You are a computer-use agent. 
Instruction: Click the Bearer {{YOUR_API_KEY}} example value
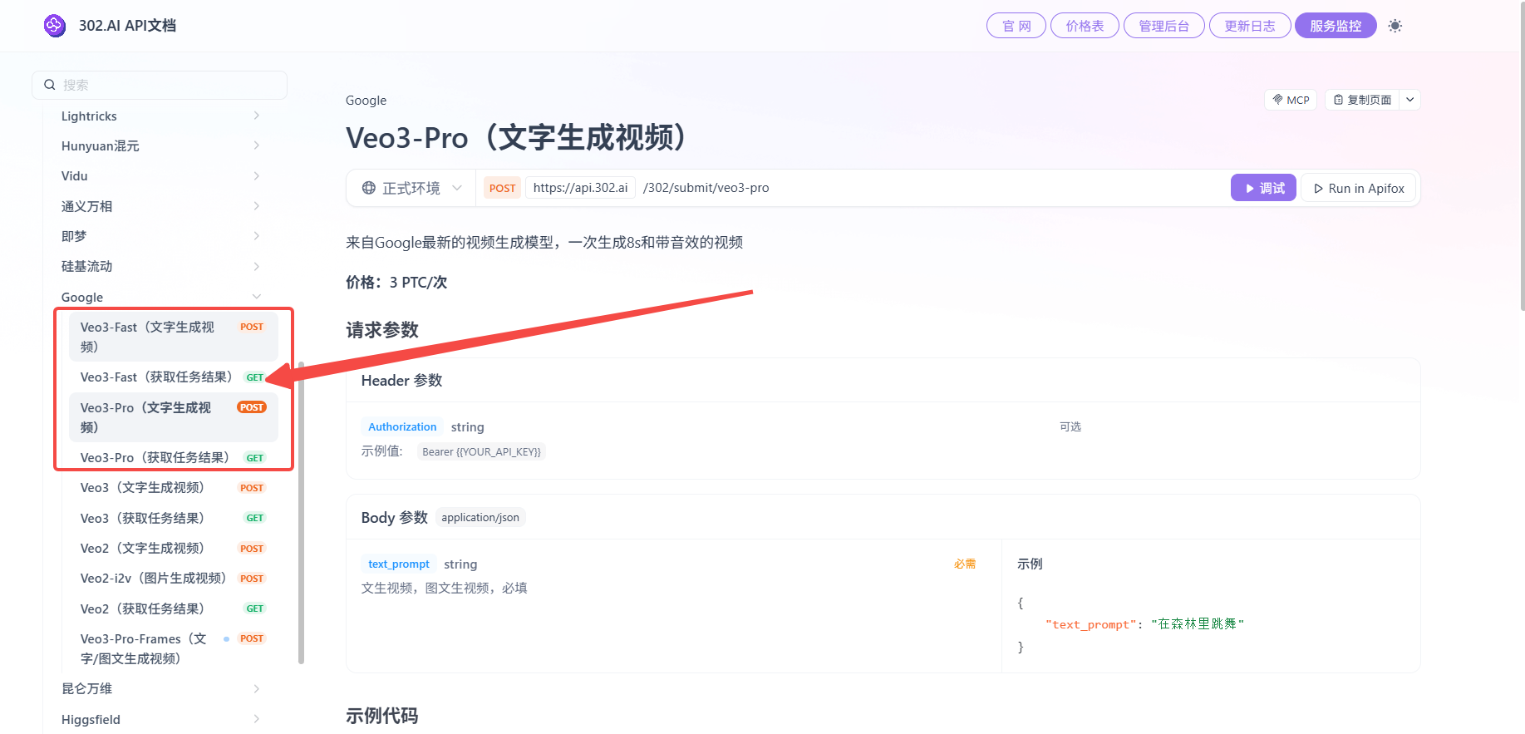point(481,451)
